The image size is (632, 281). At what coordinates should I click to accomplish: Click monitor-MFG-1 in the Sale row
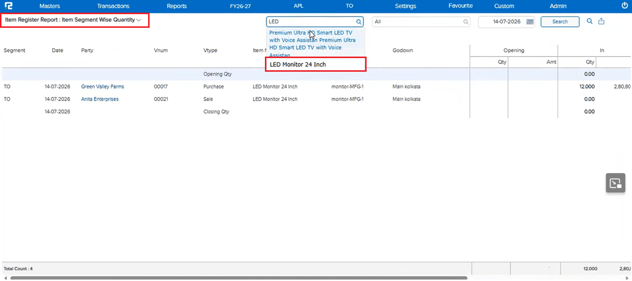point(348,99)
